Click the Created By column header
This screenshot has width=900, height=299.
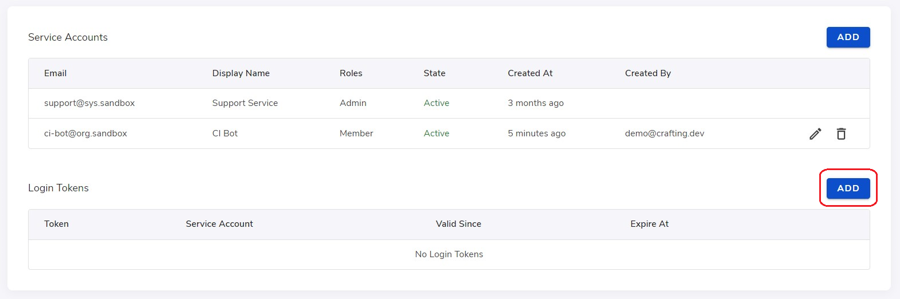point(648,73)
